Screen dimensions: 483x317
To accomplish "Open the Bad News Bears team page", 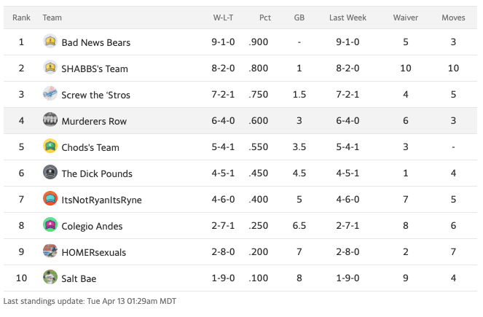I will [96, 42].
